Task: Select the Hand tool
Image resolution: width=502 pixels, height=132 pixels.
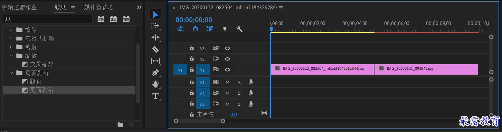Action: click(x=155, y=84)
